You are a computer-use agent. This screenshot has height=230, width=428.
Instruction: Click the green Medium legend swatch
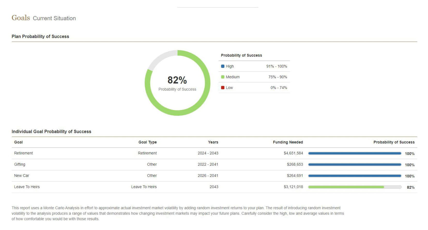(223, 77)
